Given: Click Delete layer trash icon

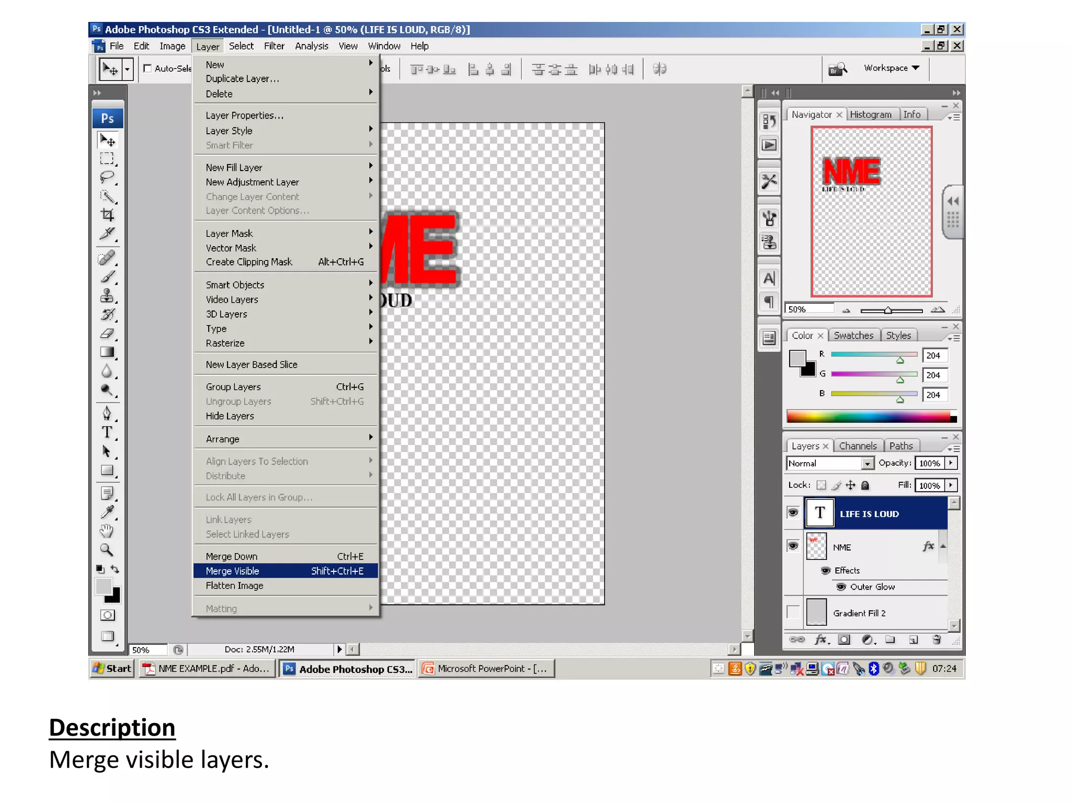Looking at the screenshot, I should click(x=937, y=639).
